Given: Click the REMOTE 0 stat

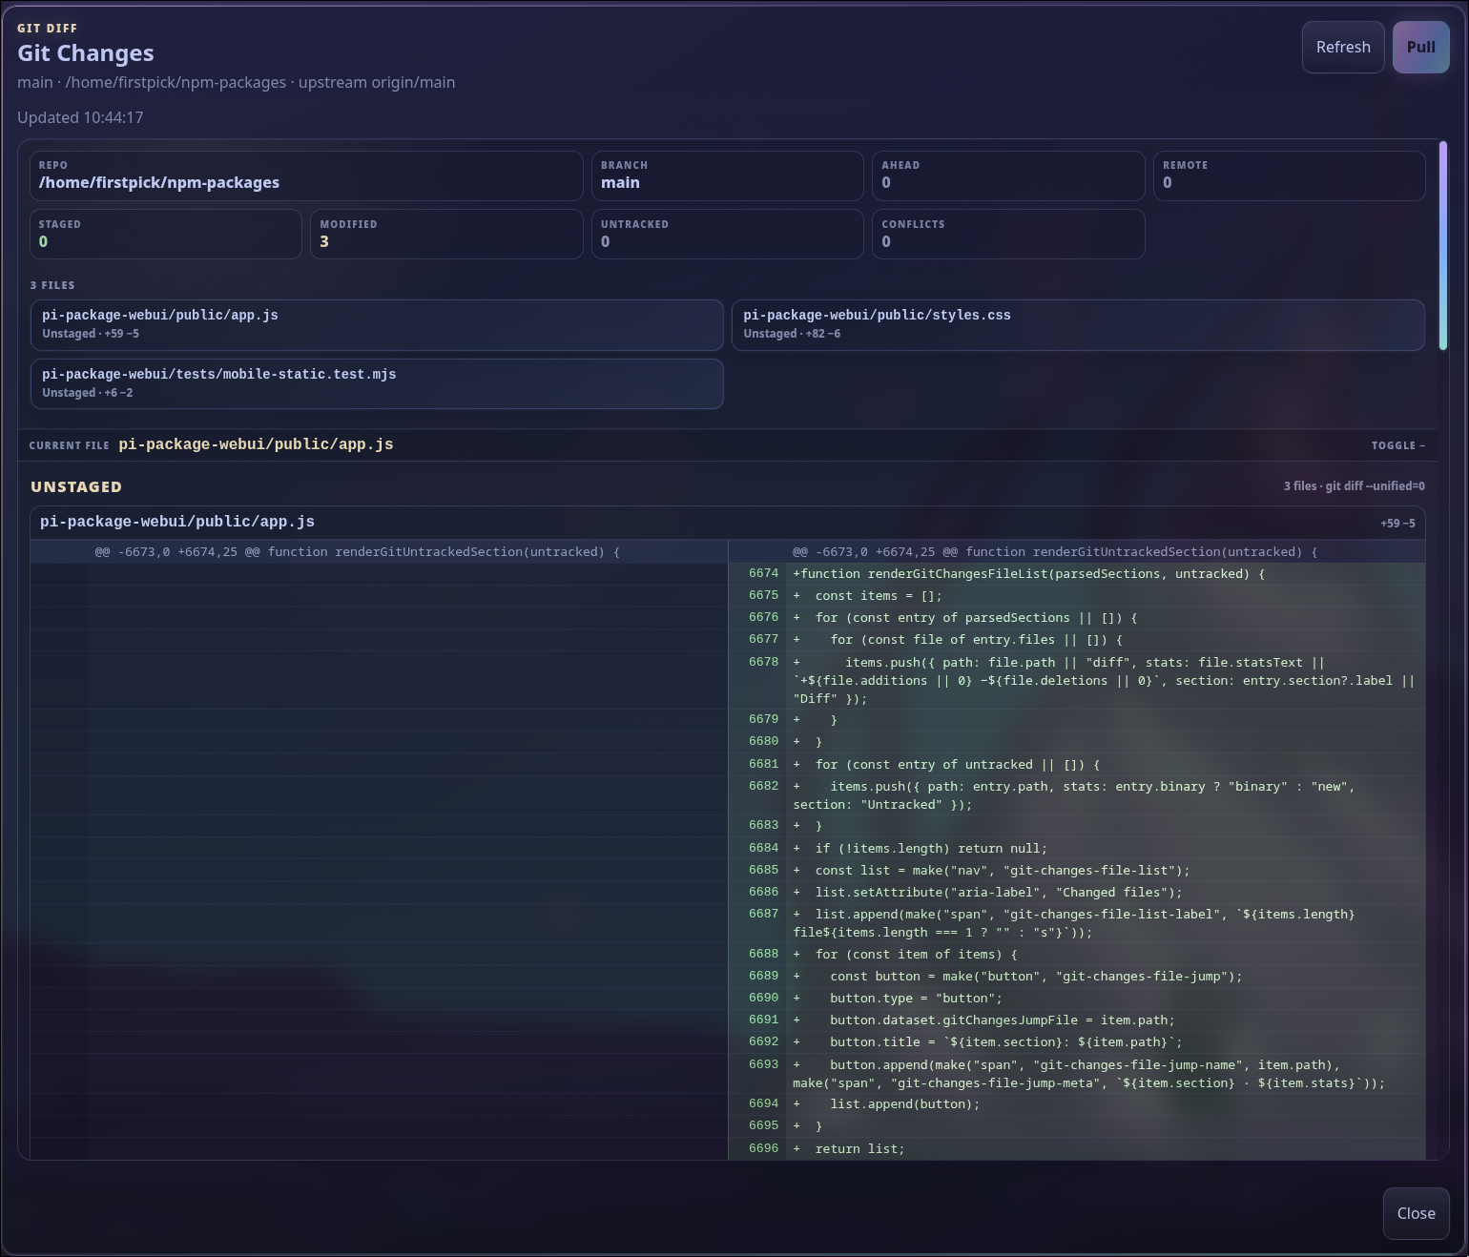Looking at the screenshot, I should [x=1290, y=175].
